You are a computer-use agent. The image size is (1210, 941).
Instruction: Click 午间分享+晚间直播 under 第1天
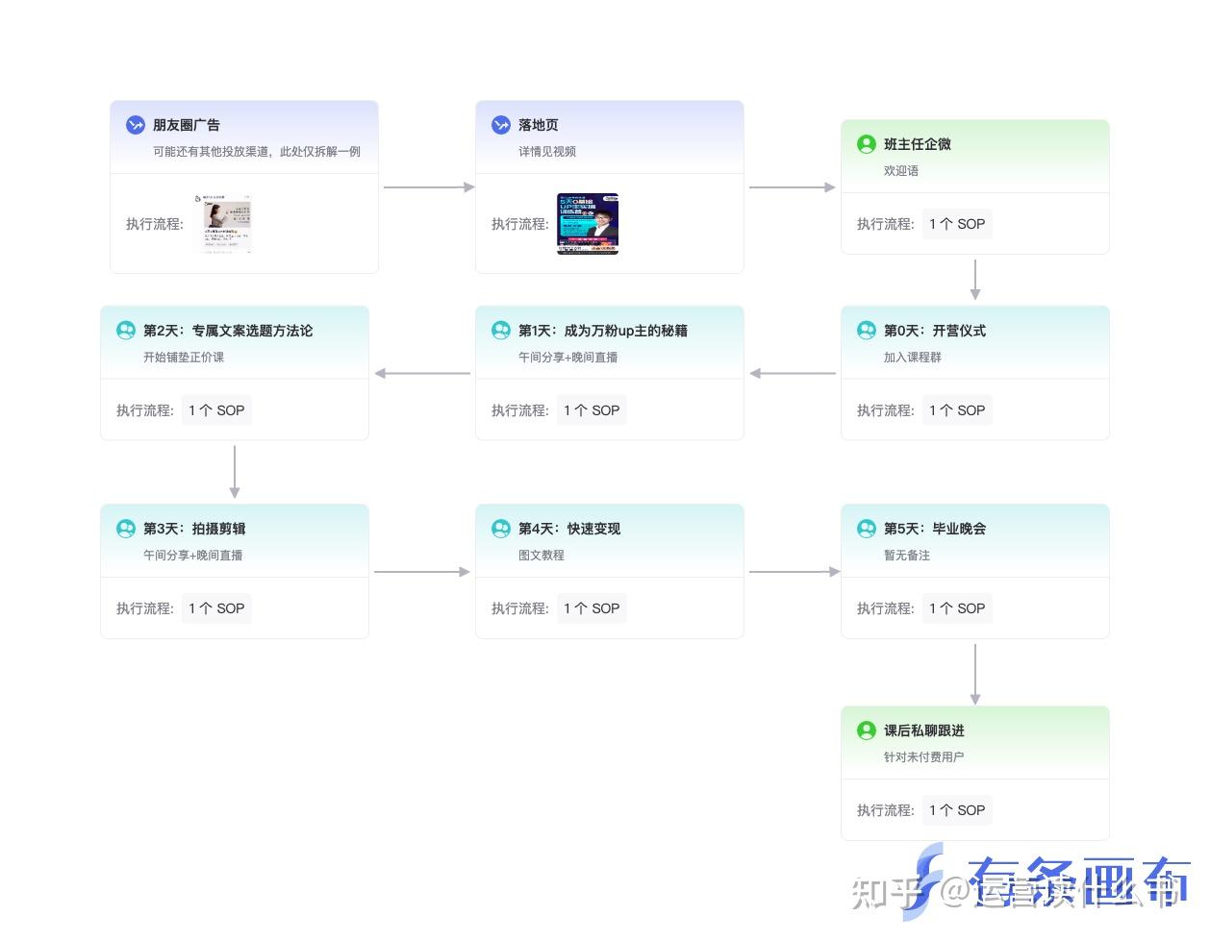click(x=568, y=358)
